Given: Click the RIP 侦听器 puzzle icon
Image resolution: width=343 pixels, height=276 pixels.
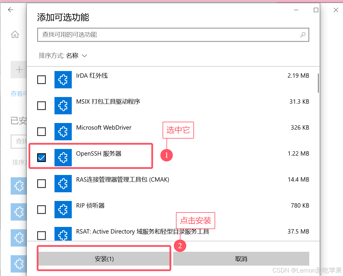Looking at the screenshot, I should click(x=63, y=209).
